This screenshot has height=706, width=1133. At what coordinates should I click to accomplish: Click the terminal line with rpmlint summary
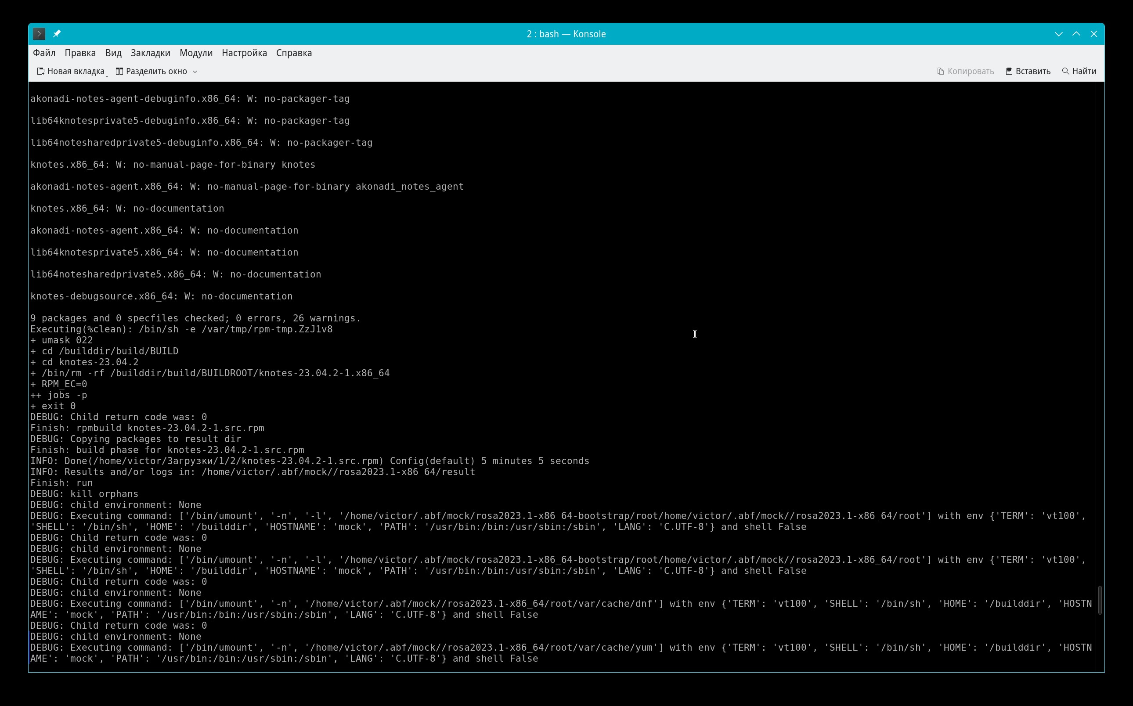click(x=195, y=318)
